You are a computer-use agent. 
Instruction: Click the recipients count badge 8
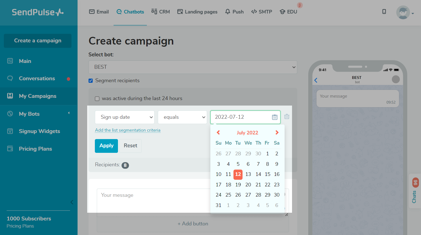tap(125, 165)
